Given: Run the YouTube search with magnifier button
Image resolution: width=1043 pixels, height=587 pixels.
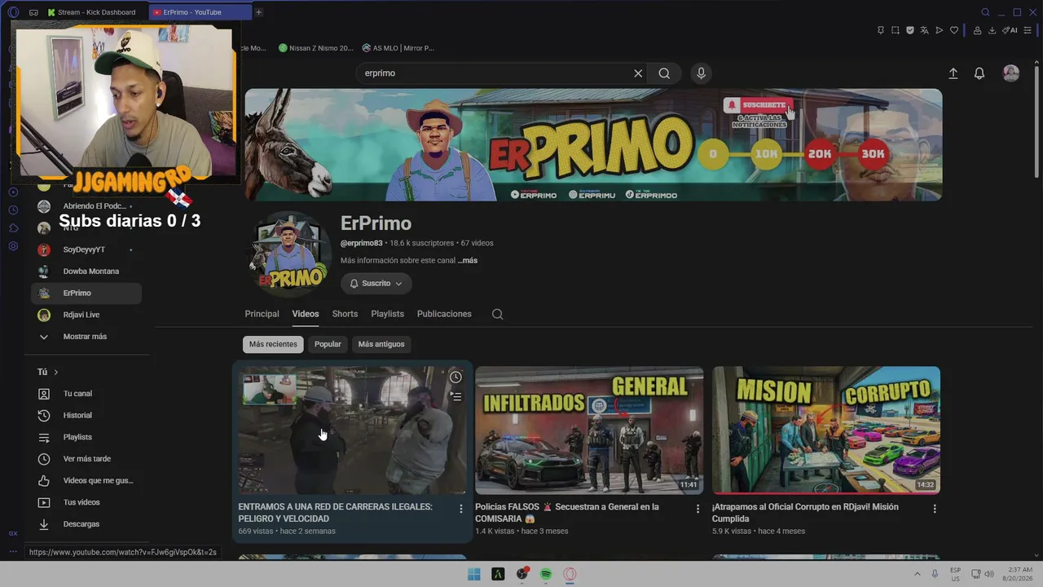Looking at the screenshot, I should tap(665, 73).
